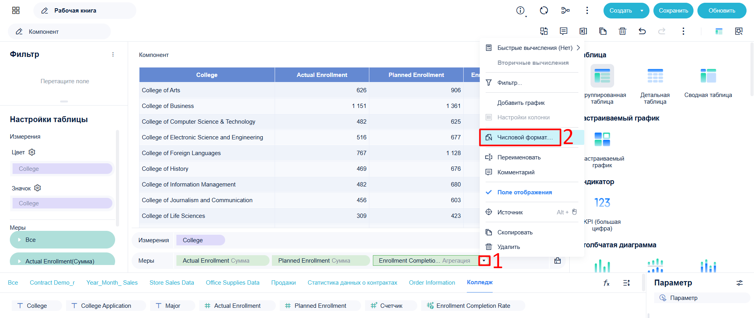Select the KPI indicator 123 icon
Image resolution: width=754 pixels, height=318 pixels.
[x=602, y=203]
